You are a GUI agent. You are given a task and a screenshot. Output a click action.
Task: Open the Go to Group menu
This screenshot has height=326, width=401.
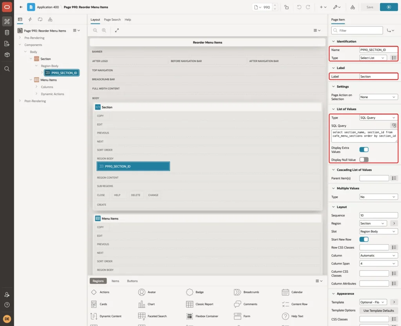click(390, 30)
